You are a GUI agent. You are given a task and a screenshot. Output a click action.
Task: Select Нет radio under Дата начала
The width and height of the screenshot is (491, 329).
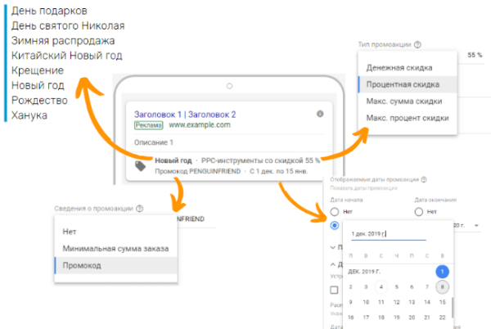pyautogui.click(x=335, y=211)
